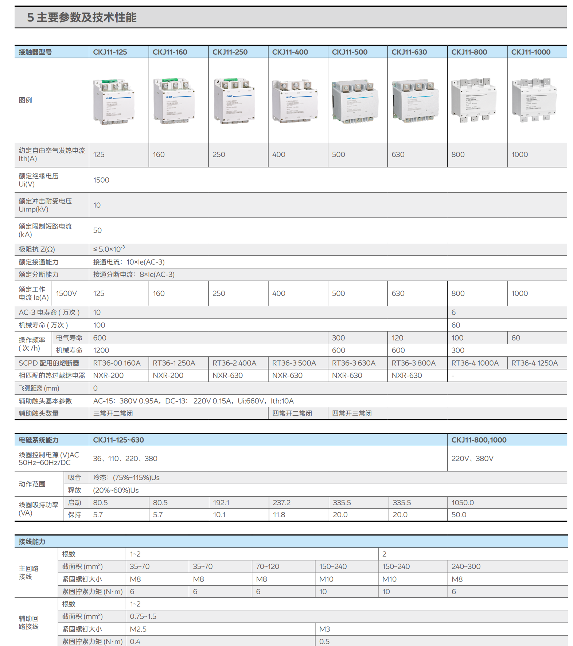The image size is (573, 646).
Task: Click the cross-section value "70~120"
Action: [x=268, y=567]
